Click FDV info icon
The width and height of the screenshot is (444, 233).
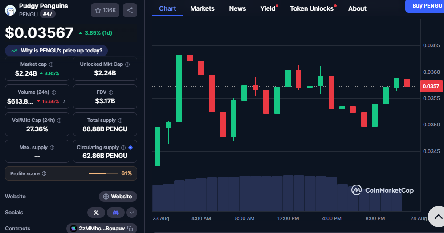pyautogui.click(x=111, y=92)
